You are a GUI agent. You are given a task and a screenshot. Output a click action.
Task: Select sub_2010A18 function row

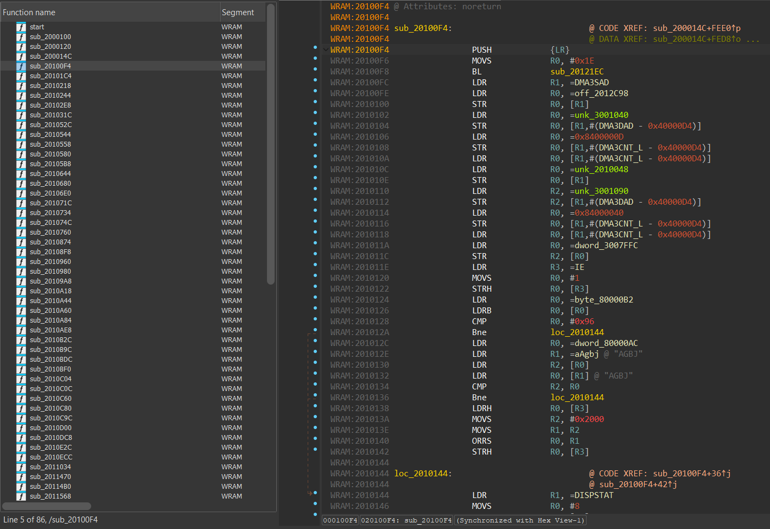click(133, 291)
